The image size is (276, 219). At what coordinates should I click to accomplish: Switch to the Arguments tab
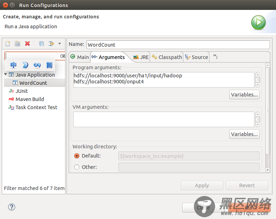(x=109, y=57)
